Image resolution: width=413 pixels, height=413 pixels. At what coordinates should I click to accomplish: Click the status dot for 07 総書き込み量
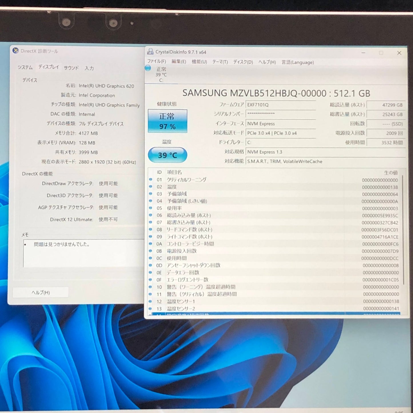coord(151,222)
